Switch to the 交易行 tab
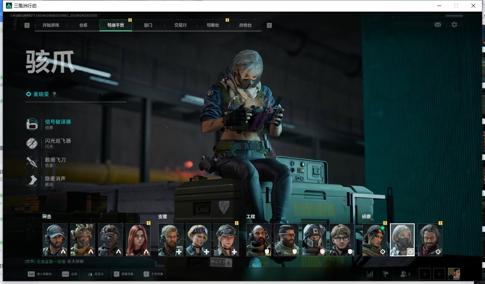Screen dimensions: 485x284 180,25
